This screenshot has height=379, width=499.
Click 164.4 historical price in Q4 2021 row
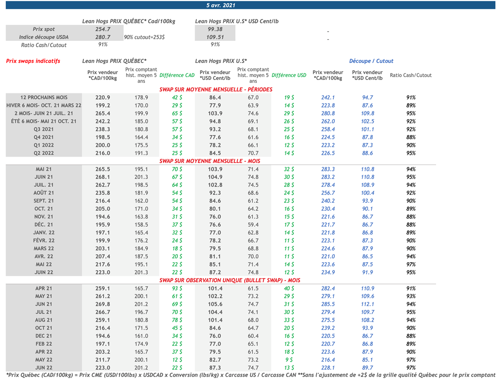pyautogui.click(x=141, y=137)
